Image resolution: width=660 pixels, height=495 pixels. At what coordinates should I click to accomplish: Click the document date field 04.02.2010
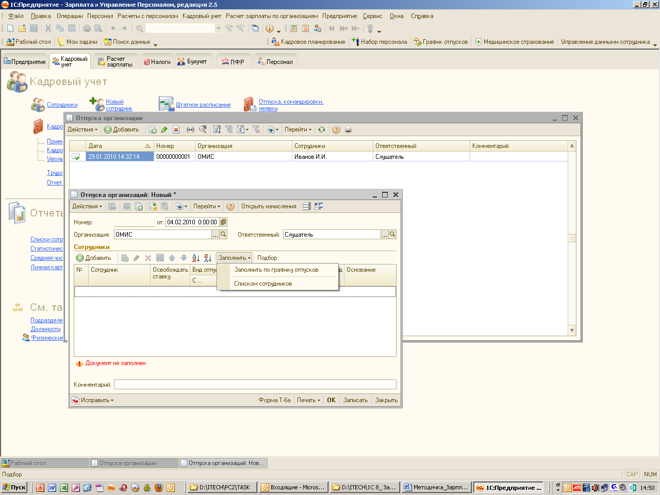tap(192, 222)
